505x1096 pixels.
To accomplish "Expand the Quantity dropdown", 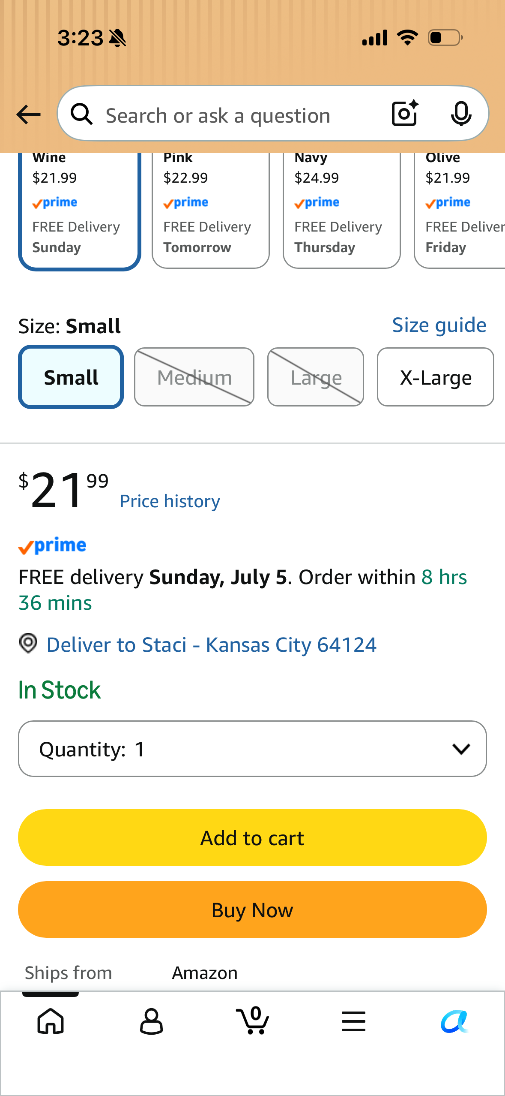I will click(x=252, y=749).
